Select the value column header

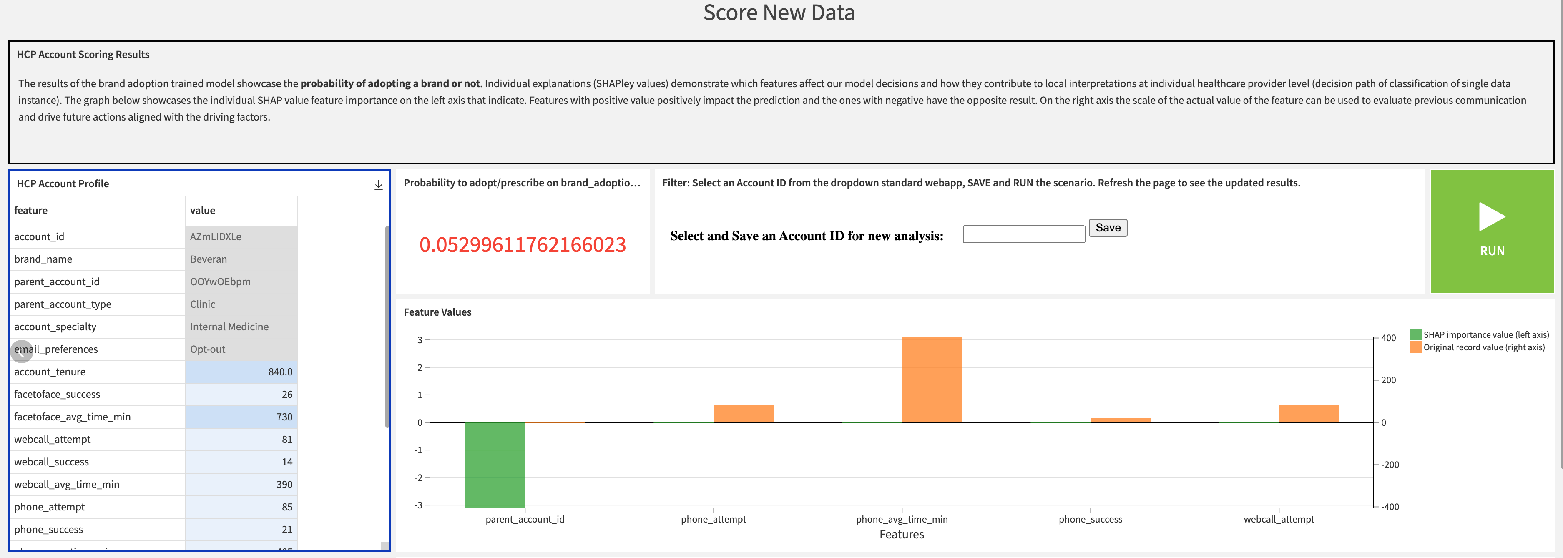pos(203,211)
